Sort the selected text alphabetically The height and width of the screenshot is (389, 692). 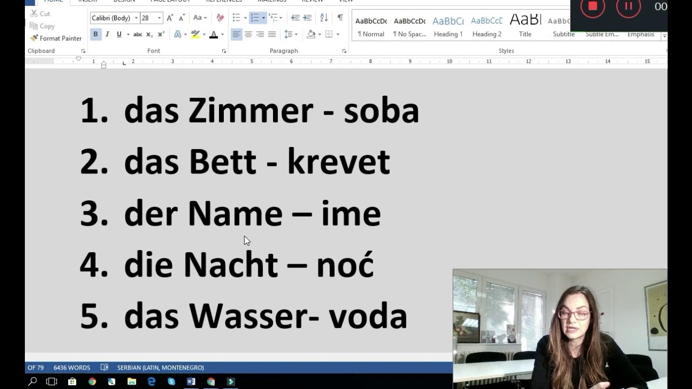(324, 18)
